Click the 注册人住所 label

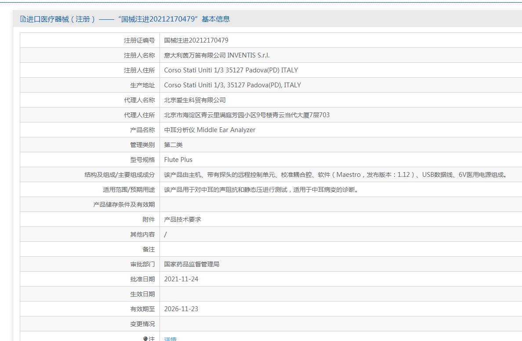(x=139, y=70)
